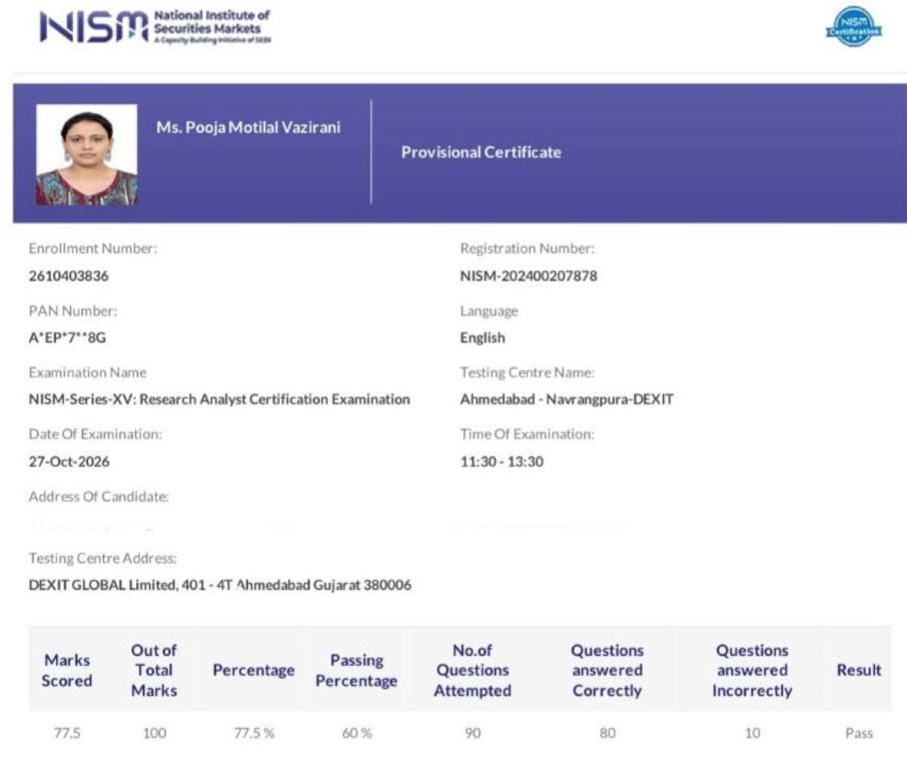Select DEXIT GLOBAL Limited address line
Image resolution: width=907 pixels, height=764 pixels.
click(x=221, y=585)
